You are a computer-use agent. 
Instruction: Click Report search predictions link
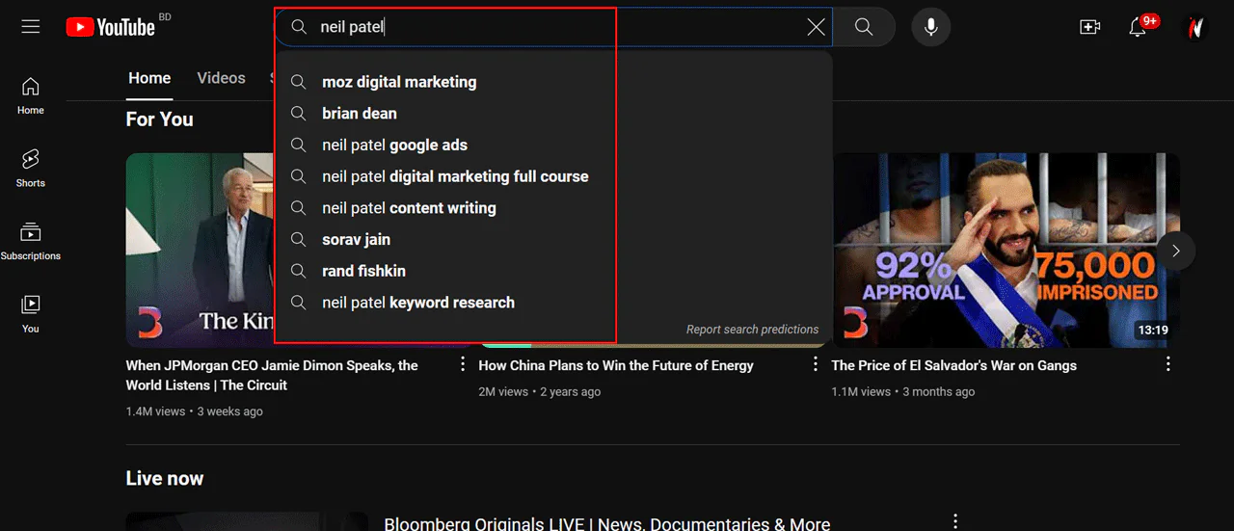pos(752,330)
